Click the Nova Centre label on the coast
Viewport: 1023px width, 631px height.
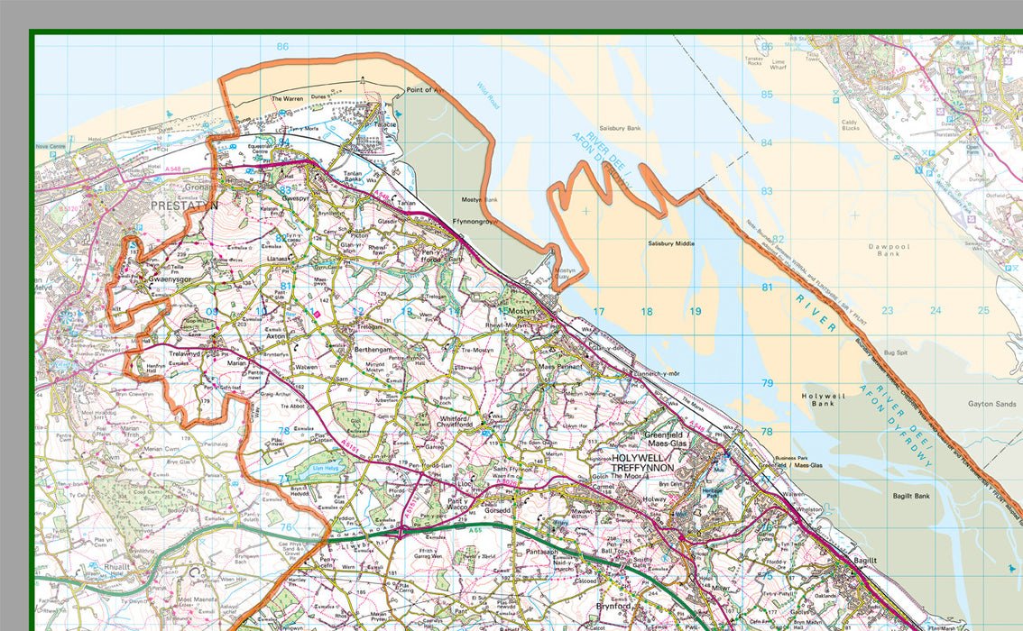[x=49, y=145]
